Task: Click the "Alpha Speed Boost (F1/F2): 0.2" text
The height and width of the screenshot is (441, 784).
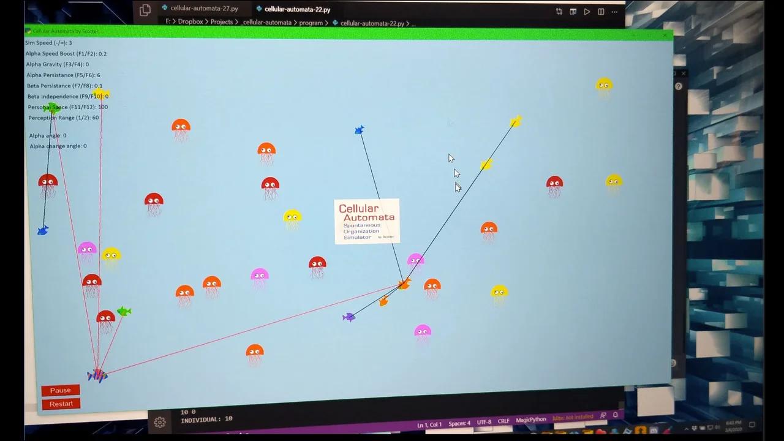Action: click(66, 54)
